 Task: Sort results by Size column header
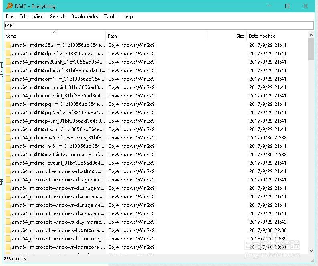click(227, 36)
